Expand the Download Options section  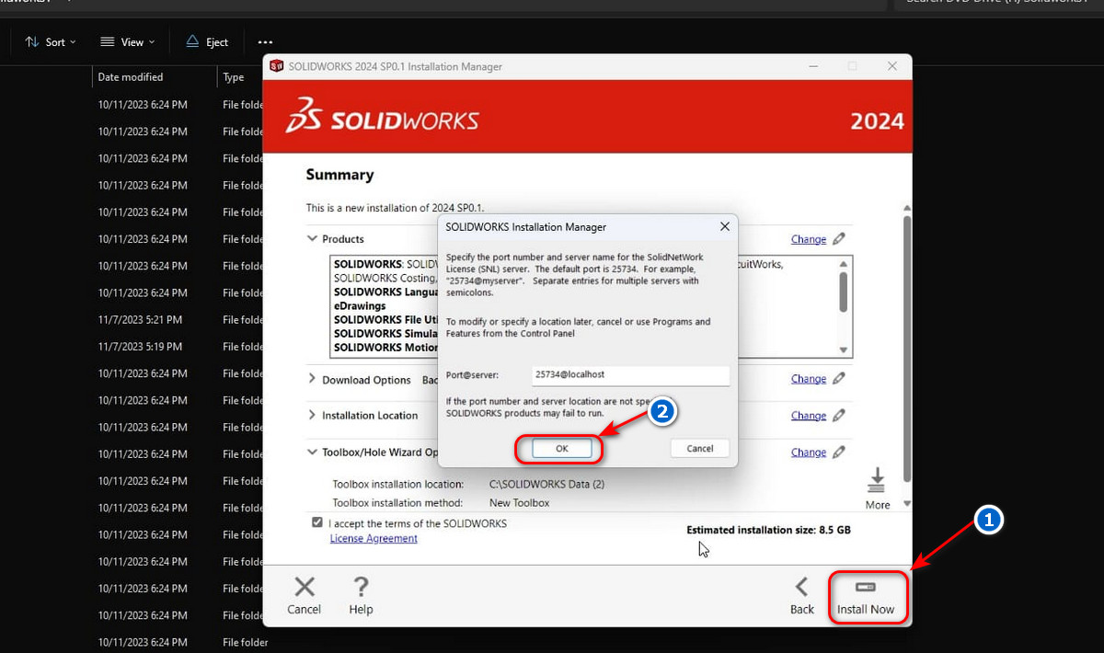(313, 379)
